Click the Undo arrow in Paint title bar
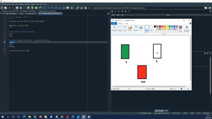This screenshot has width=212, height=119. pyautogui.click(x=119, y=20)
